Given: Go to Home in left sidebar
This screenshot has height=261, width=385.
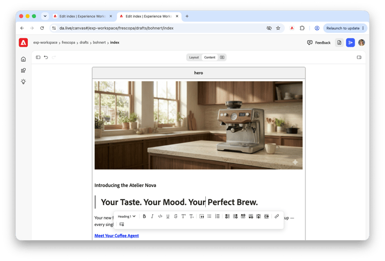Looking at the screenshot, I should [23, 59].
